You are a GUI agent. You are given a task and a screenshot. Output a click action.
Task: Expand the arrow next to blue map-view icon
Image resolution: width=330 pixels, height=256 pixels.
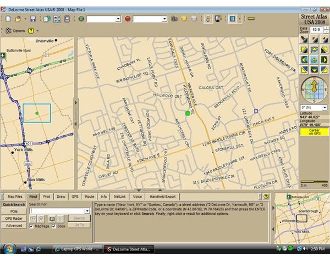click(240, 19)
